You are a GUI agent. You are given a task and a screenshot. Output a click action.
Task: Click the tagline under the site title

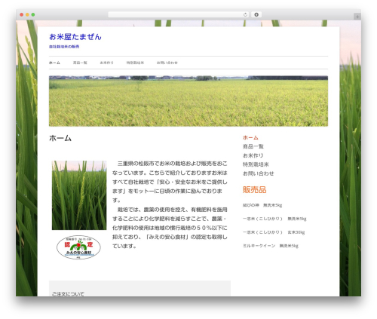(64, 47)
